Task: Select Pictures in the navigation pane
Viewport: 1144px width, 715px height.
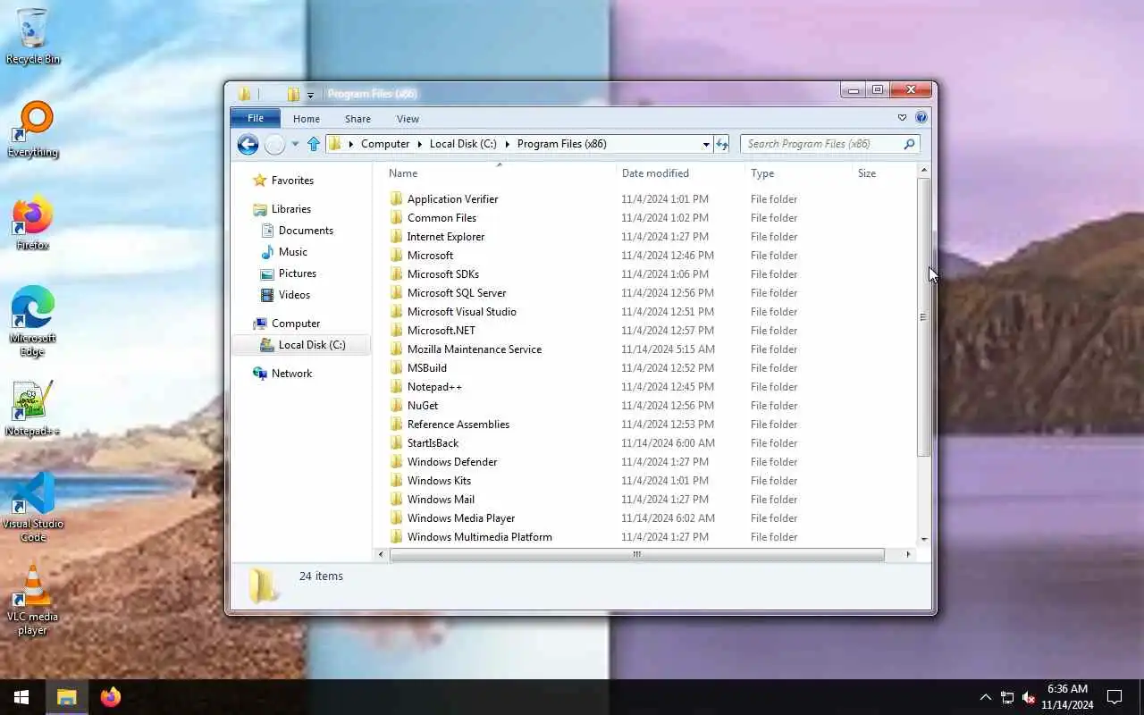Action: click(x=298, y=273)
